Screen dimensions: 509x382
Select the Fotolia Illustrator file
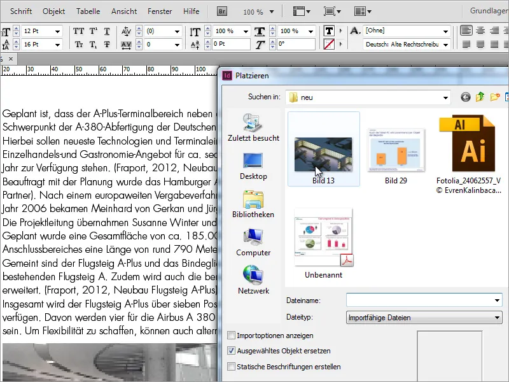pos(468,154)
